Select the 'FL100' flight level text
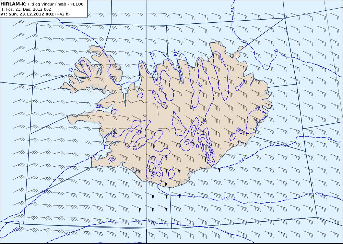Image resolution: width=343 pixels, height=244 pixels. [77, 4]
